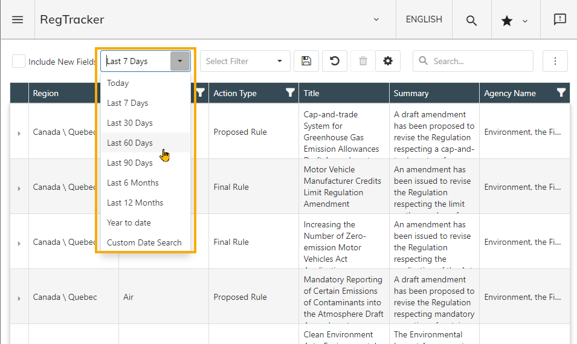Expand the first Canada \ Quebec row

pyautogui.click(x=19, y=133)
